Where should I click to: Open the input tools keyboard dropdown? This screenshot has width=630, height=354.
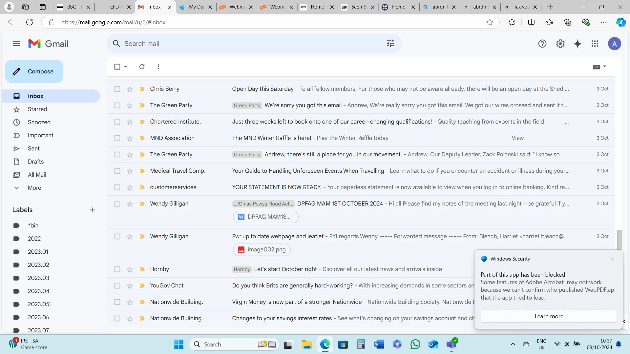tap(604, 67)
